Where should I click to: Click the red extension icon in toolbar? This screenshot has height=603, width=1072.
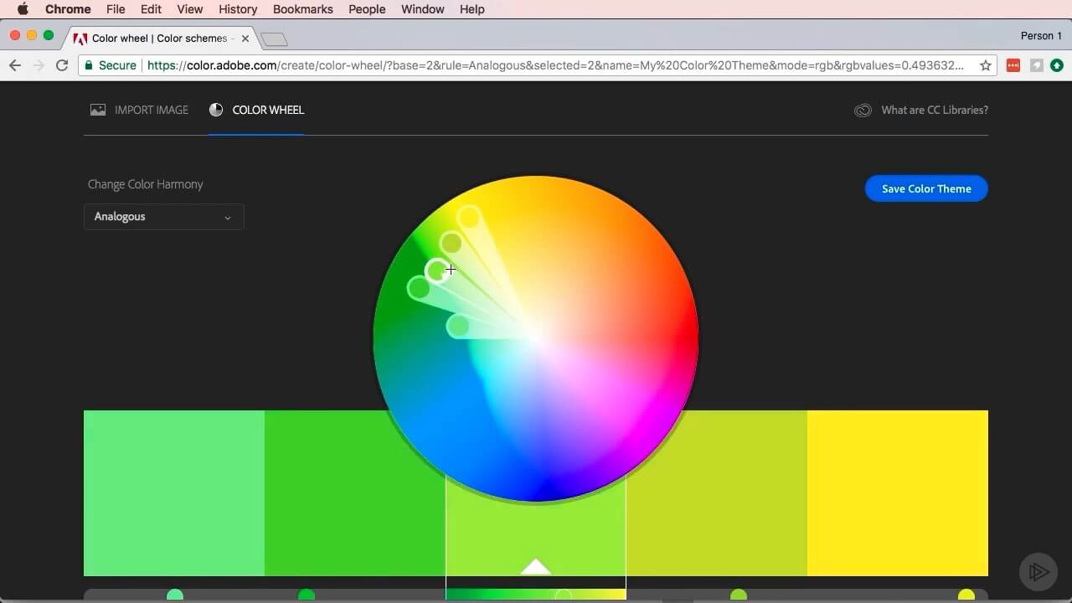coord(1013,65)
